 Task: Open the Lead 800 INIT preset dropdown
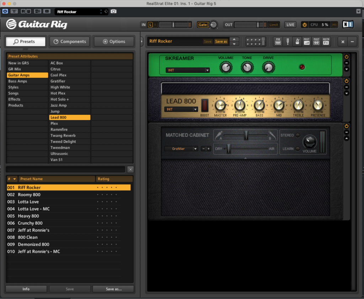click(181, 109)
